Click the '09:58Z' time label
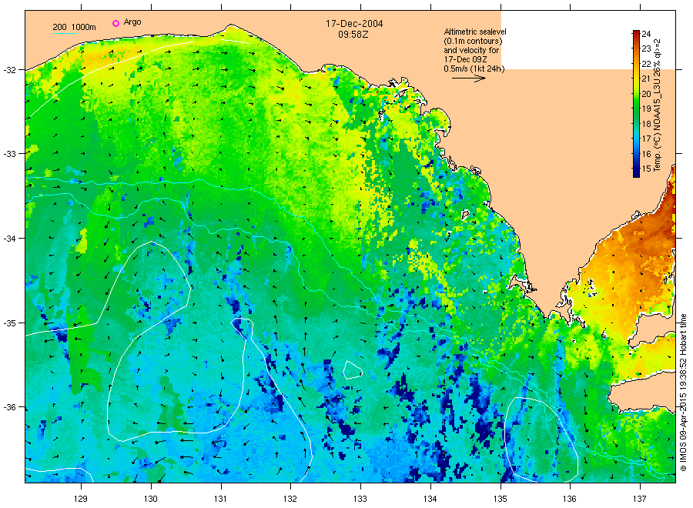693x508 pixels. click(x=353, y=35)
